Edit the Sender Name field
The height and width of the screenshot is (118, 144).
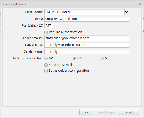pyautogui.click(x=87, y=51)
